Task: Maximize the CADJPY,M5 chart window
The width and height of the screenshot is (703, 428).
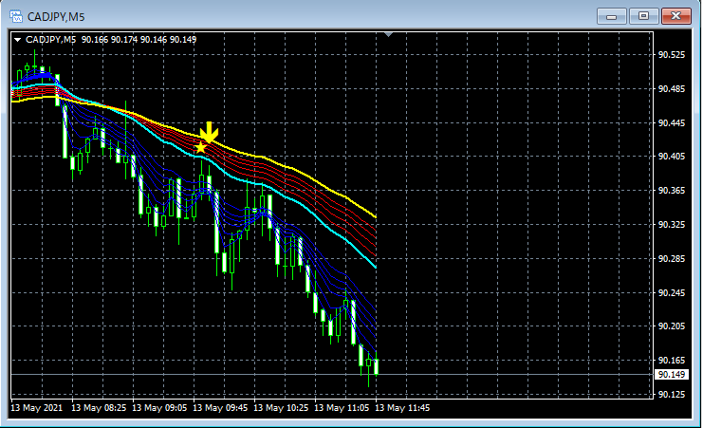Action: (643, 16)
